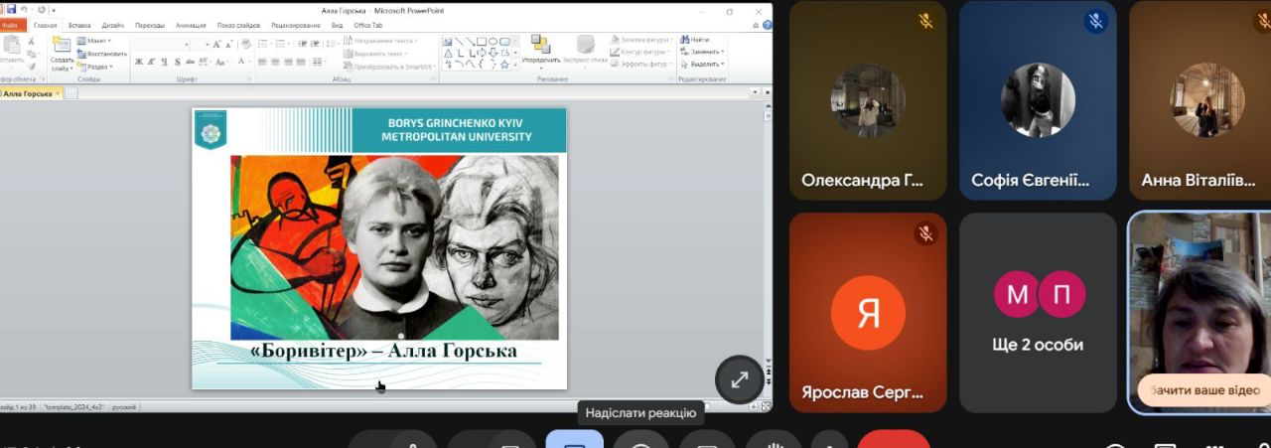The width and height of the screenshot is (1271, 448).
Task: Open the font color A dropdown arrow
Action: [249, 62]
